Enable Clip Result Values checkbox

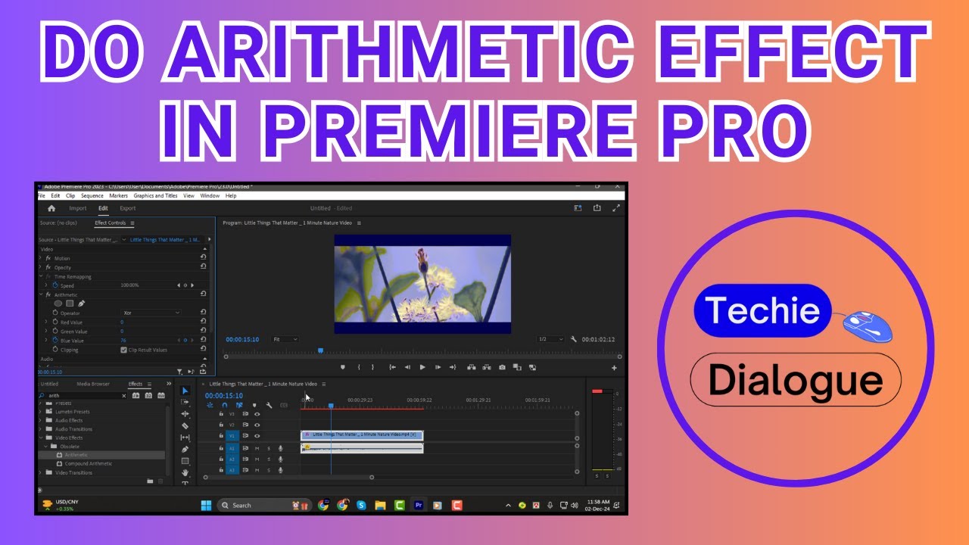click(124, 350)
